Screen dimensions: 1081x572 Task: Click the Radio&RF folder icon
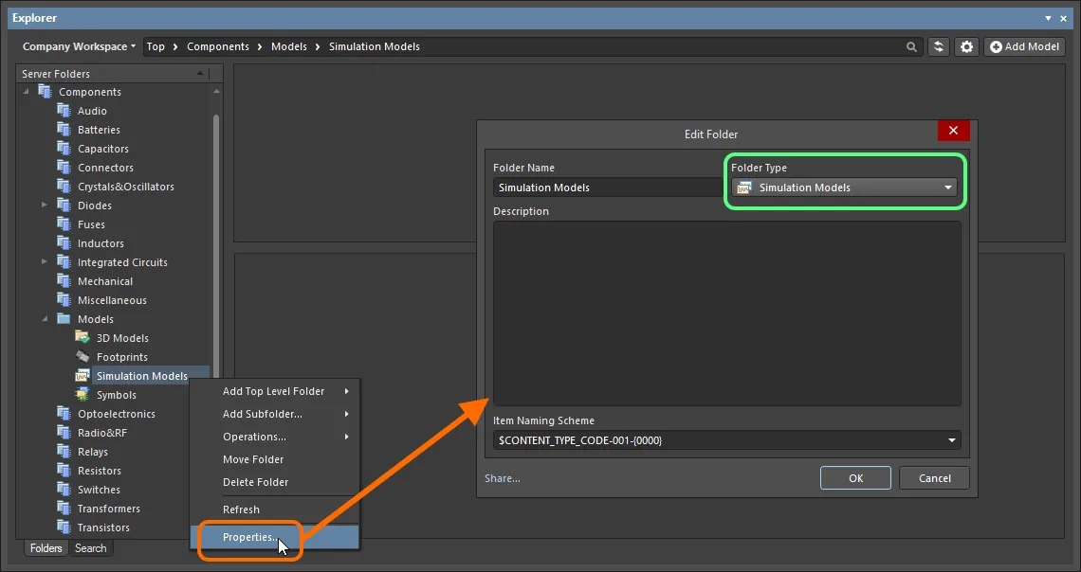[64, 432]
